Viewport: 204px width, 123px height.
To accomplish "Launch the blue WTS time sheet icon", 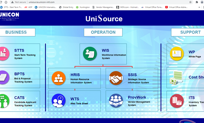I will point(59,100).
